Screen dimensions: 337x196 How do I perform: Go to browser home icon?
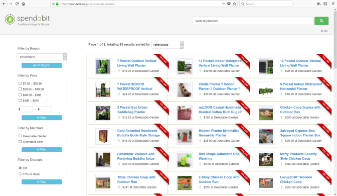(24, 4)
